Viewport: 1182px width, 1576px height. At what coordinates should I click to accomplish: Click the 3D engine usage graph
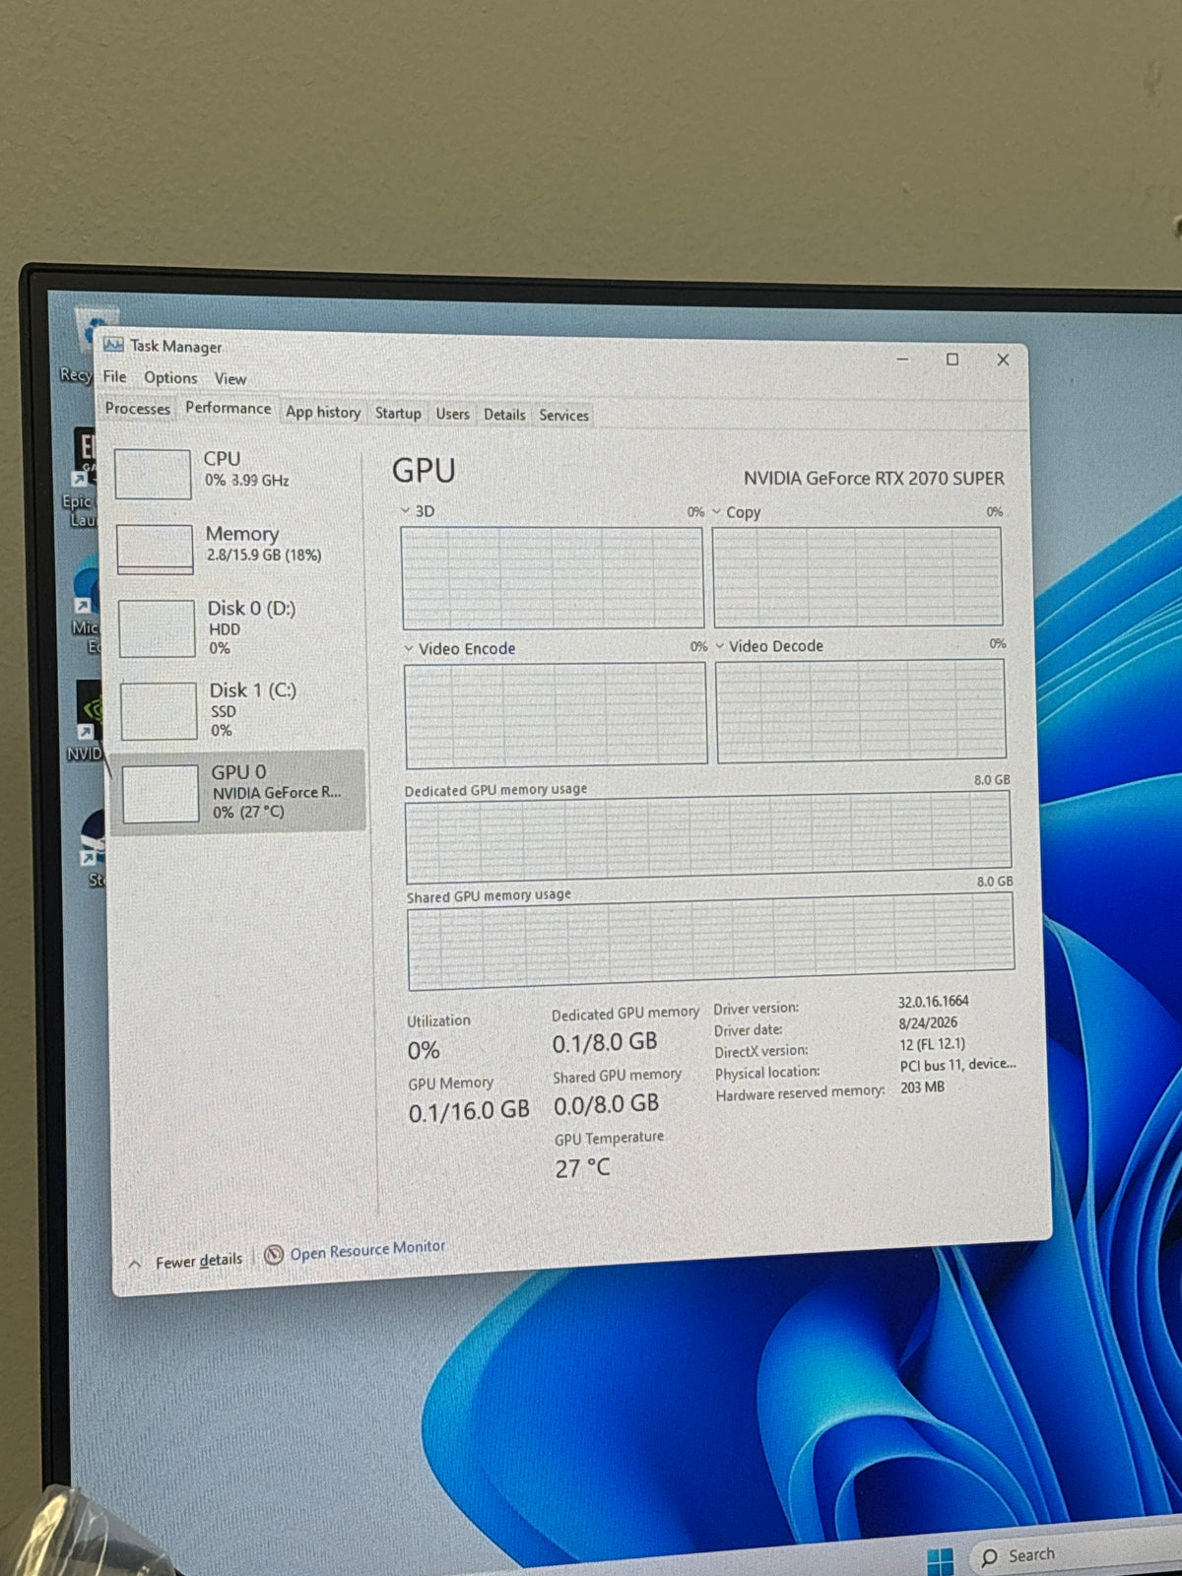pos(552,577)
